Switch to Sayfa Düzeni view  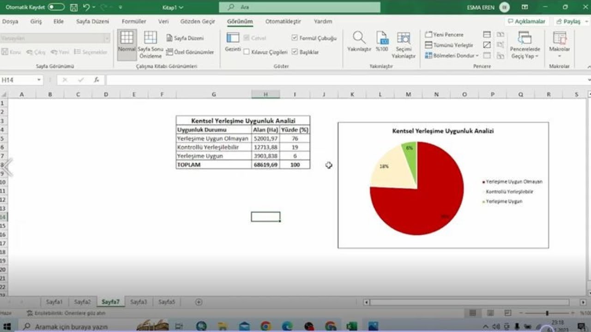(x=185, y=38)
